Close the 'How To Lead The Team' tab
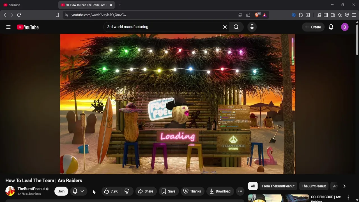The width and height of the screenshot is (359, 202). click(x=111, y=5)
